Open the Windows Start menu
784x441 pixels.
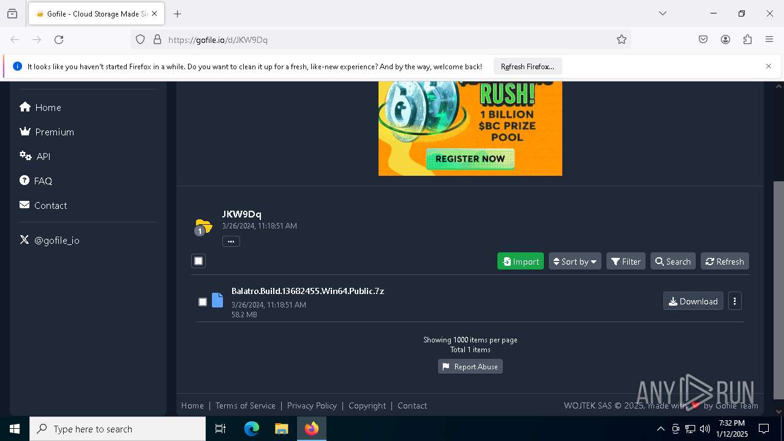15,429
